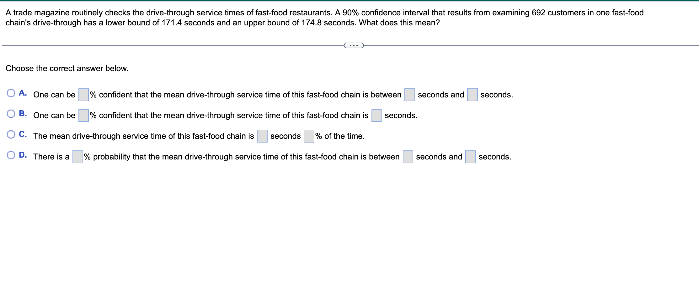This screenshot has height=292, width=699.
Task: Click the letter A option label
Action: point(23,92)
